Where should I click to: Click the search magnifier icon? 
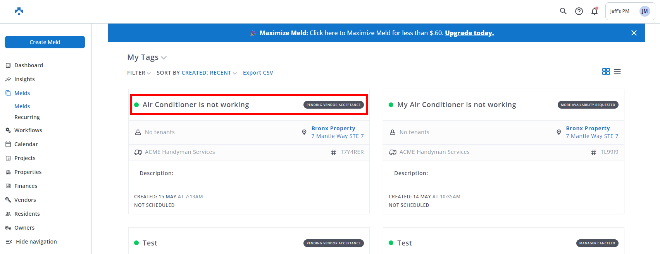[563, 11]
